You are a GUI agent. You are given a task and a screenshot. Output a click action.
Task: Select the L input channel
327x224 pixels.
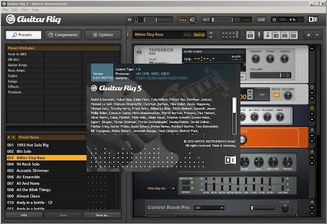coord(135,19)
